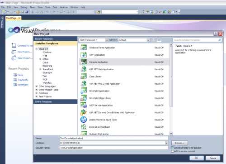Click the Cancel button

pyautogui.click(x=213, y=158)
